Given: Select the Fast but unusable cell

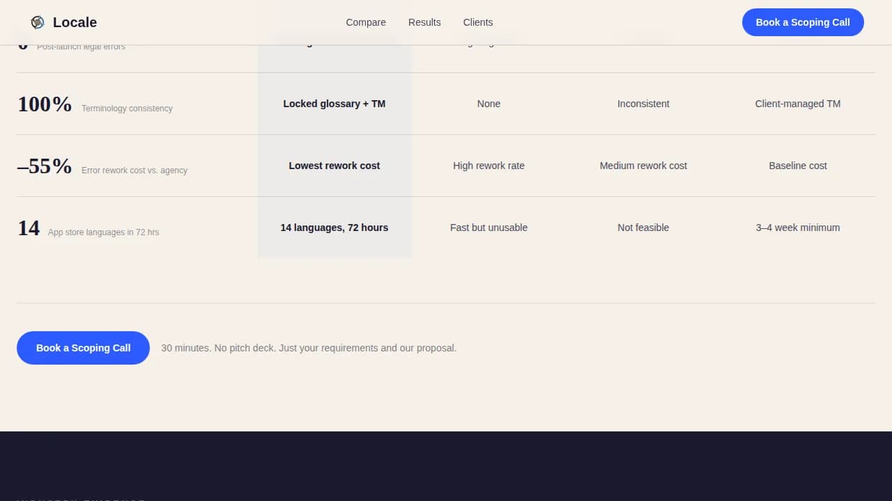Looking at the screenshot, I should pyautogui.click(x=489, y=228).
